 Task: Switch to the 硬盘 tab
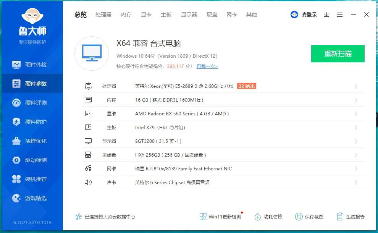point(212,15)
